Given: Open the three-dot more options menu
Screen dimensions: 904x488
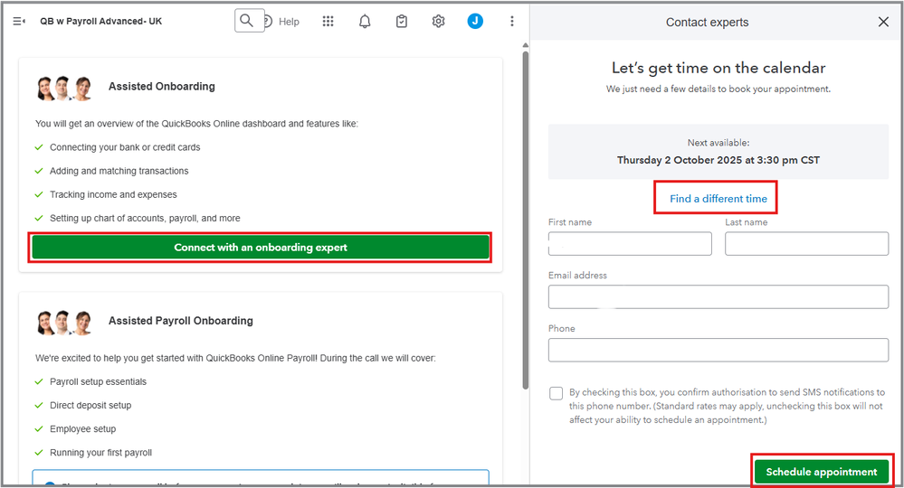Looking at the screenshot, I should [512, 22].
